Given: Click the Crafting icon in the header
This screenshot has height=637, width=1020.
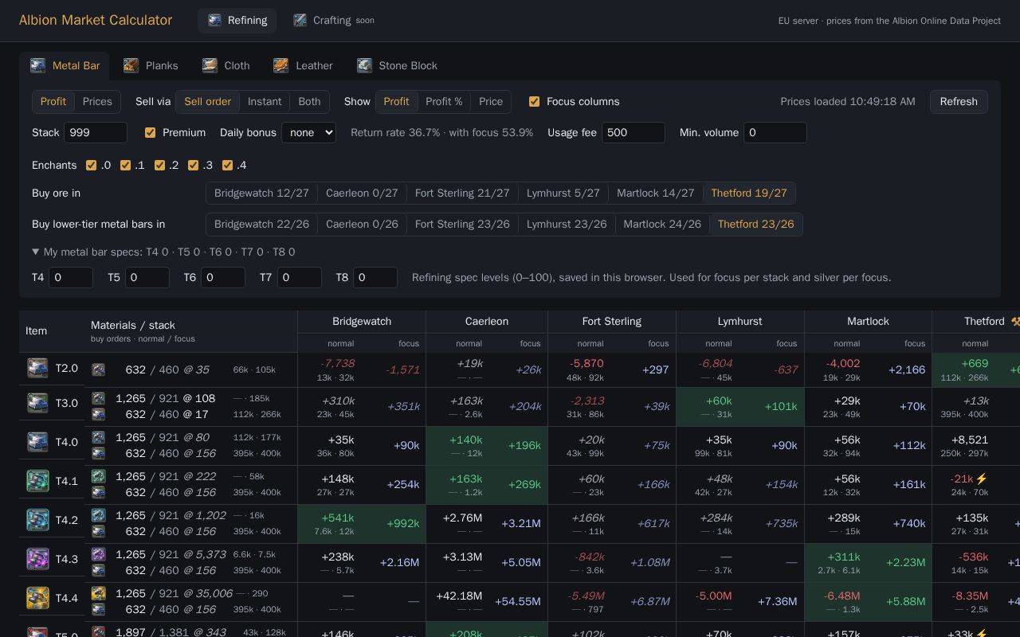Looking at the screenshot, I should point(300,20).
